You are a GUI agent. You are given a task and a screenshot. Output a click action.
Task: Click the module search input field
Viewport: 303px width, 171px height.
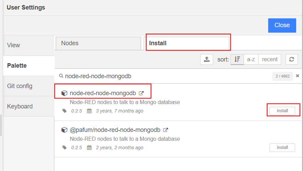(164, 76)
